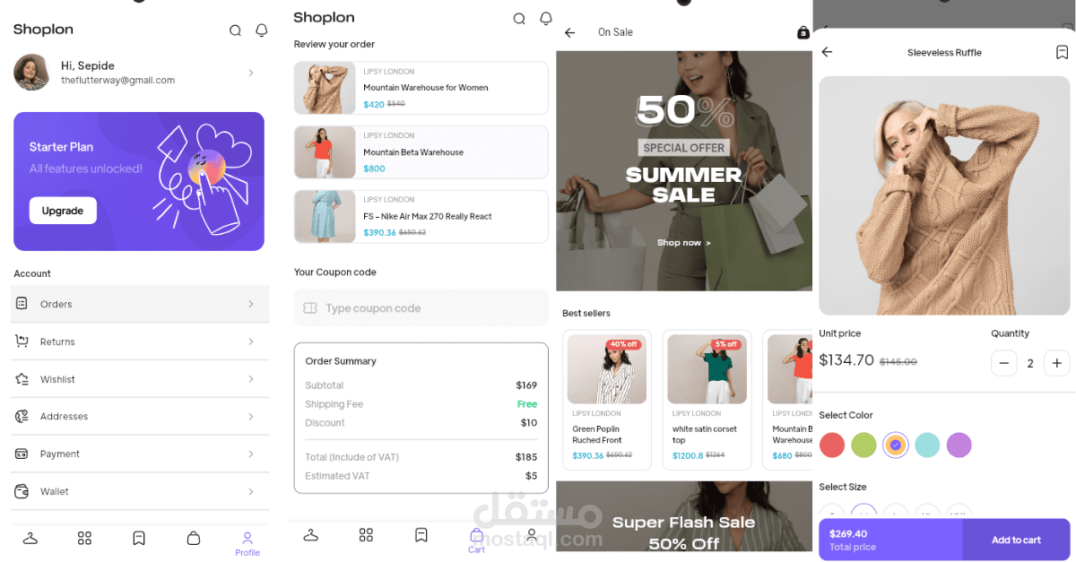
Task: Open the Returns menu item
Action: click(x=140, y=342)
